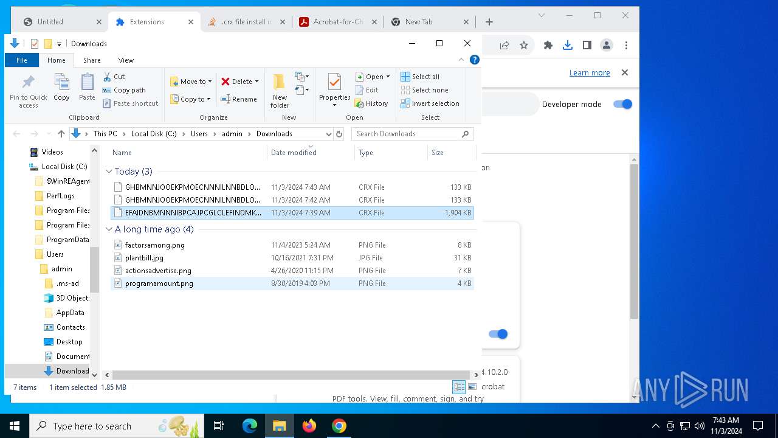The height and width of the screenshot is (438, 778).
Task: Open Chrome downloads arrow icon
Action: click(x=568, y=45)
